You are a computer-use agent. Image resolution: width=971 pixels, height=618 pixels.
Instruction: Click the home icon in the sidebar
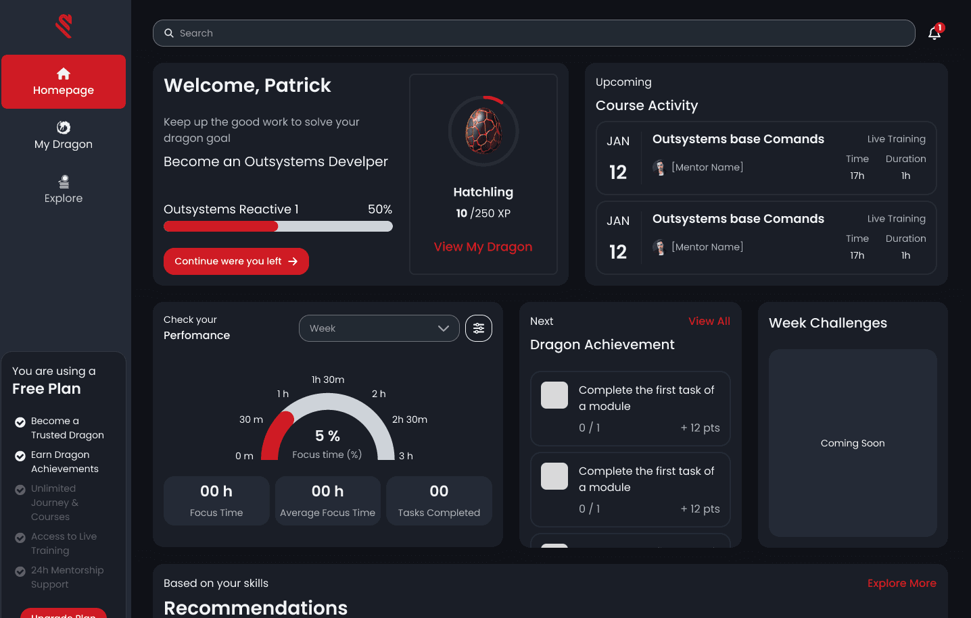(x=64, y=74)
